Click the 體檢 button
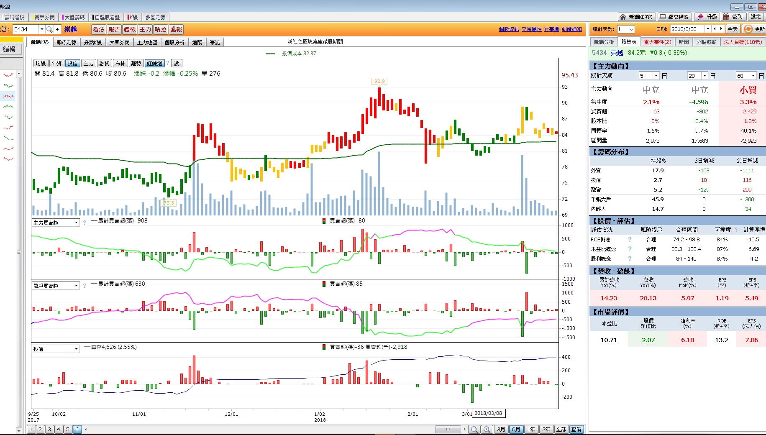766x435 pixels. pyautogui.click(x=130, y=29)
